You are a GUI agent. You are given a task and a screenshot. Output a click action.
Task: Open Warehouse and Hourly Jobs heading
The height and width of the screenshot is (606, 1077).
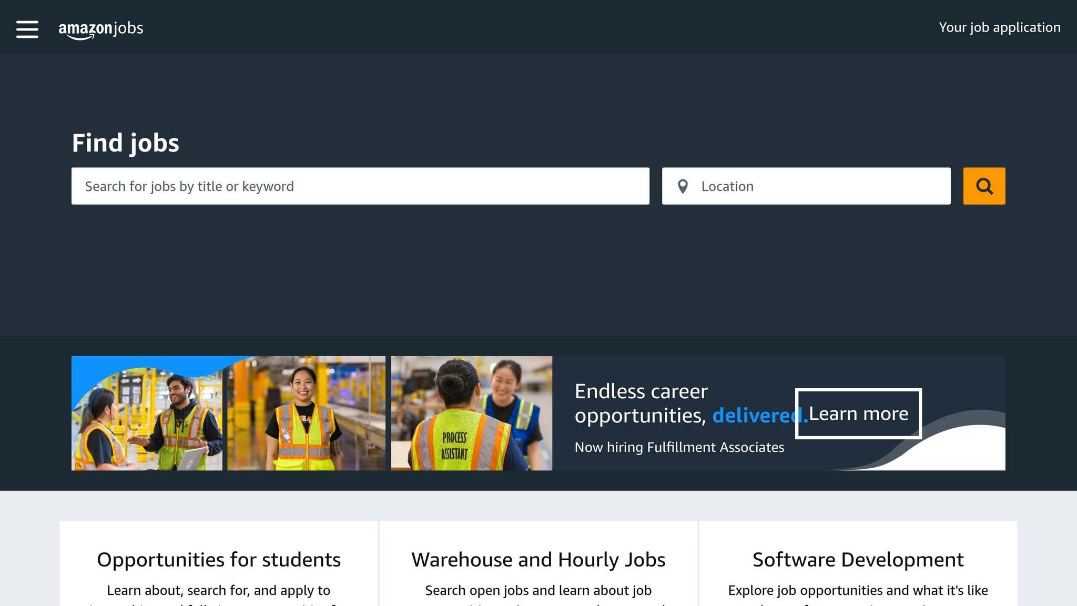tap(538, 560)
